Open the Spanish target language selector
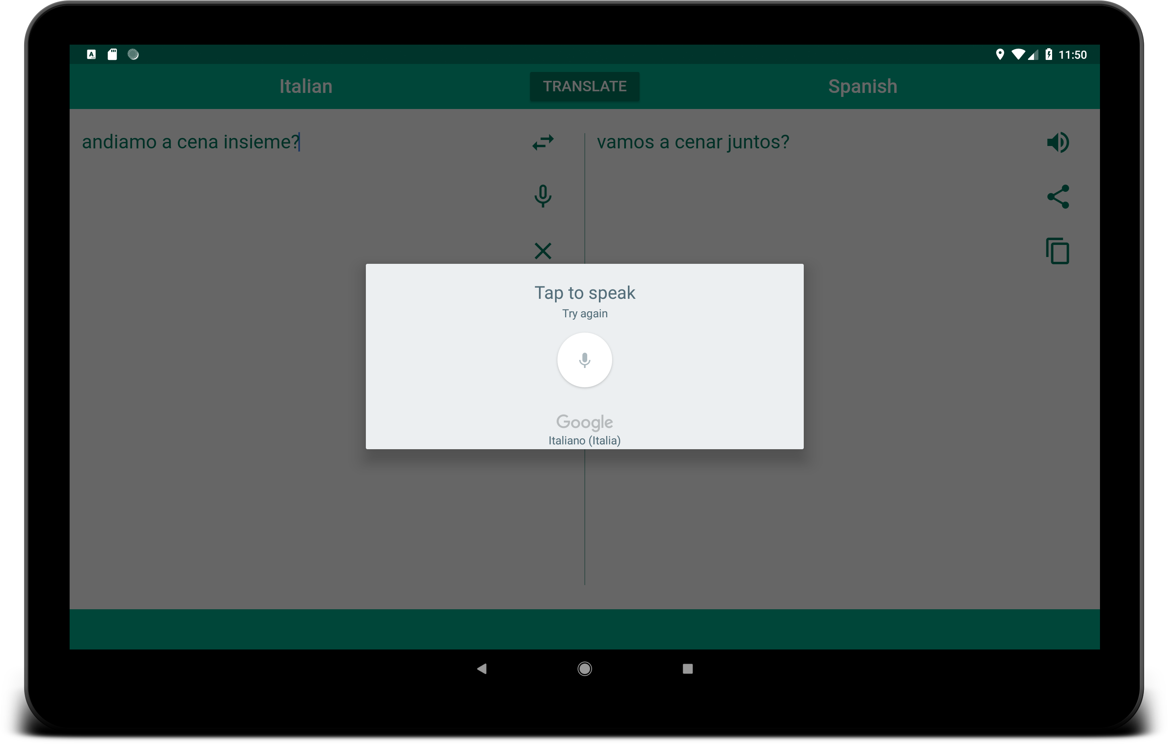1168x744 pixels. [863, 86]
